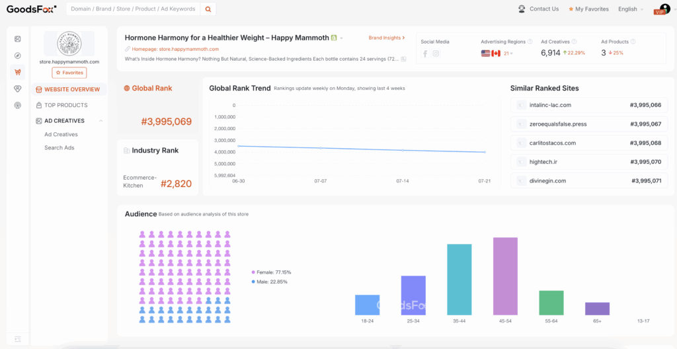
Task: Open similar site carlitostacos.com
Action: pyautogui.click(x=589, y=143)
